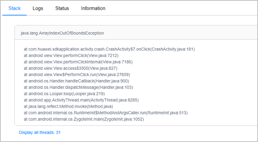Open the Logs tab

pyautogui.click(x=38, y=8)
